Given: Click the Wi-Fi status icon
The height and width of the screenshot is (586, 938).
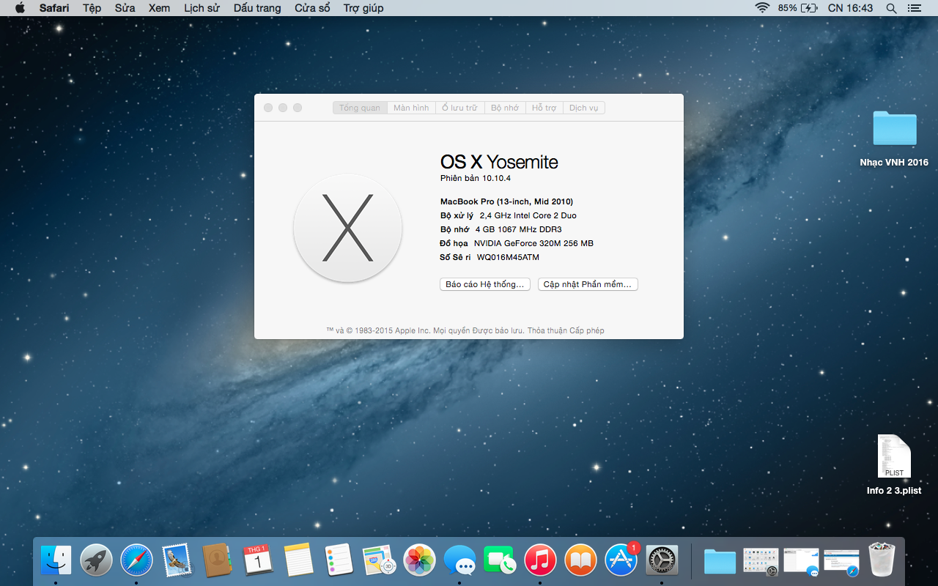Looking at the screenshot, I should click(x=762, y=8).
